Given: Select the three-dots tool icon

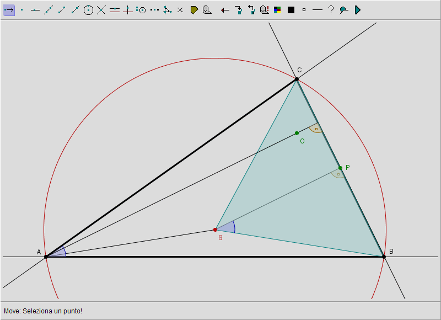Looking at the screenshot, I should [x=154, y=10].
